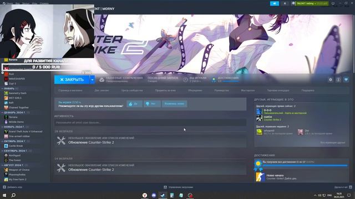Open the 28 февраля Обновление Counter-Strike 2 news
The width and height of the screenshot is (355, 199).
click(x=150, y=141)
